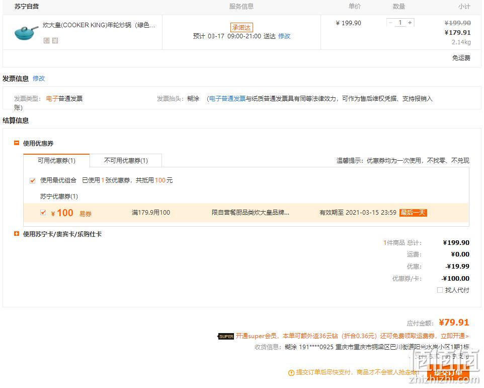Click coupon condition text 满179.9用100
This screenshot has height=388, width=484.
[151, 213]
